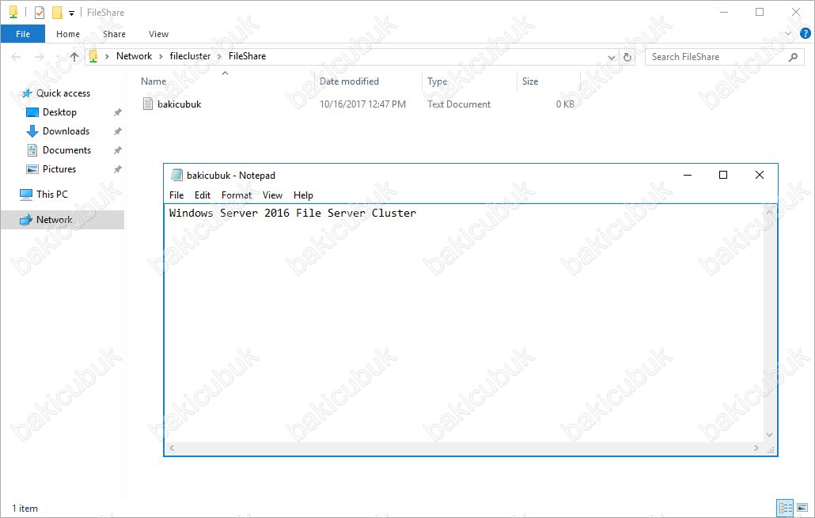Unpin Downloads using its pin icon
Viewport: 815px width, 518px height.
tap(118, 131)
